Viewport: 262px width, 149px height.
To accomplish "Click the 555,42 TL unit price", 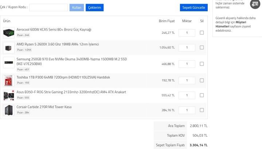I will [x=168, y=95].
